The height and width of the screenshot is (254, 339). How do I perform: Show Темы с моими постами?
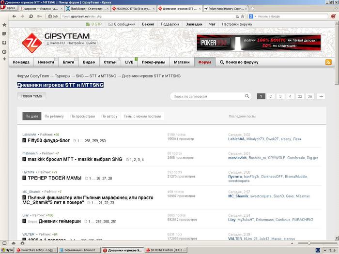142,116
